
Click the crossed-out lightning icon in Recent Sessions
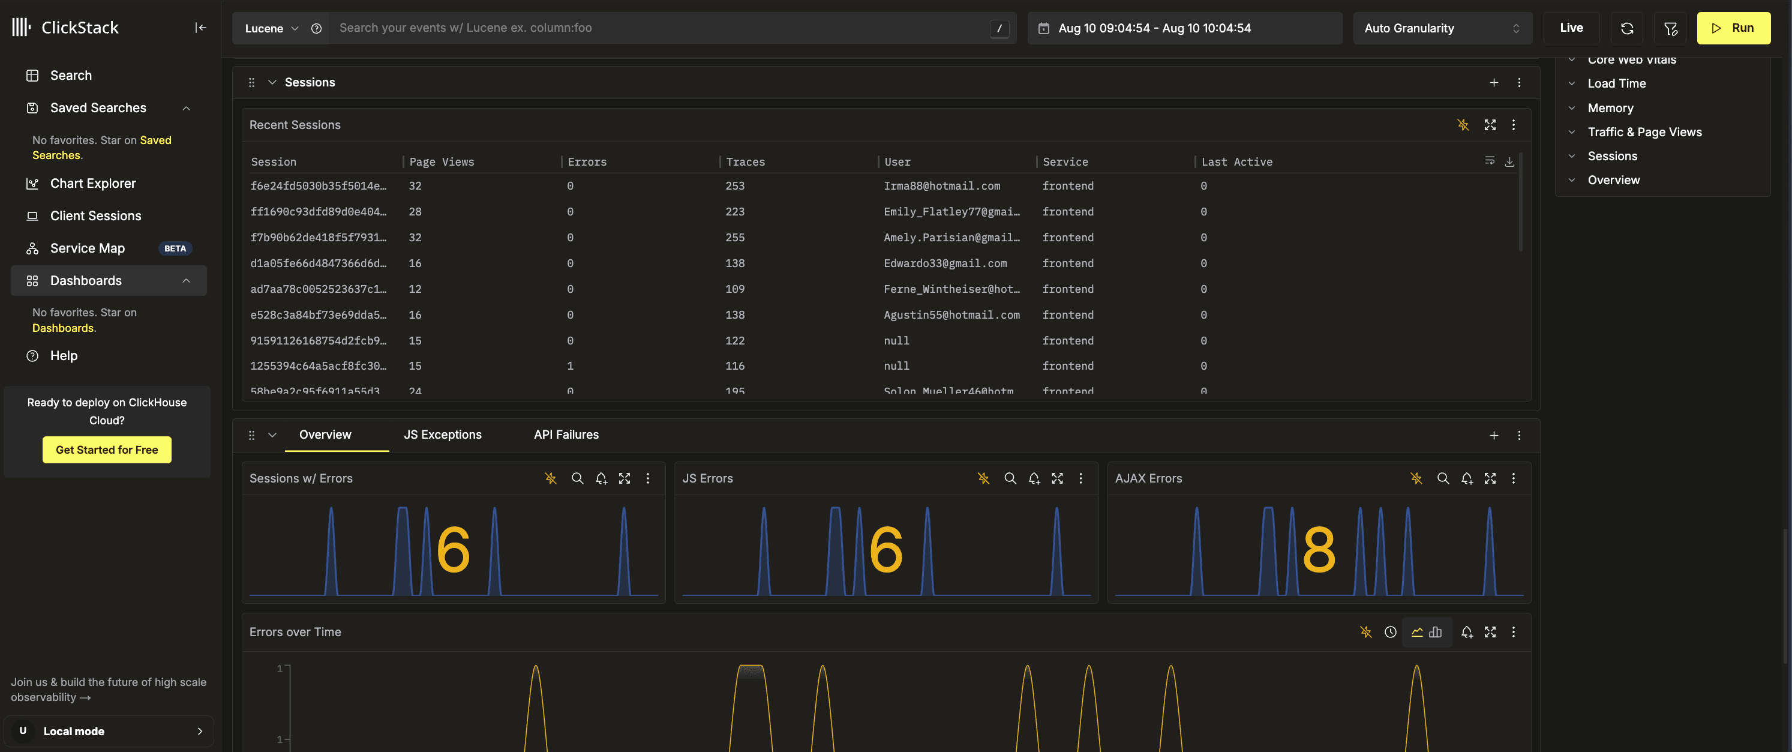(1464, 125)
